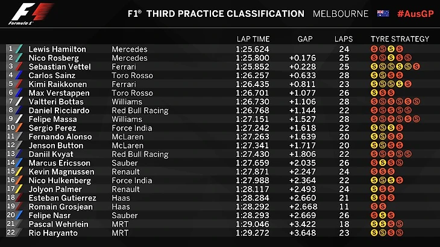440x247 pixels.
Task: Click Romain Grosjean's last tyre icon
Action: 383,207
